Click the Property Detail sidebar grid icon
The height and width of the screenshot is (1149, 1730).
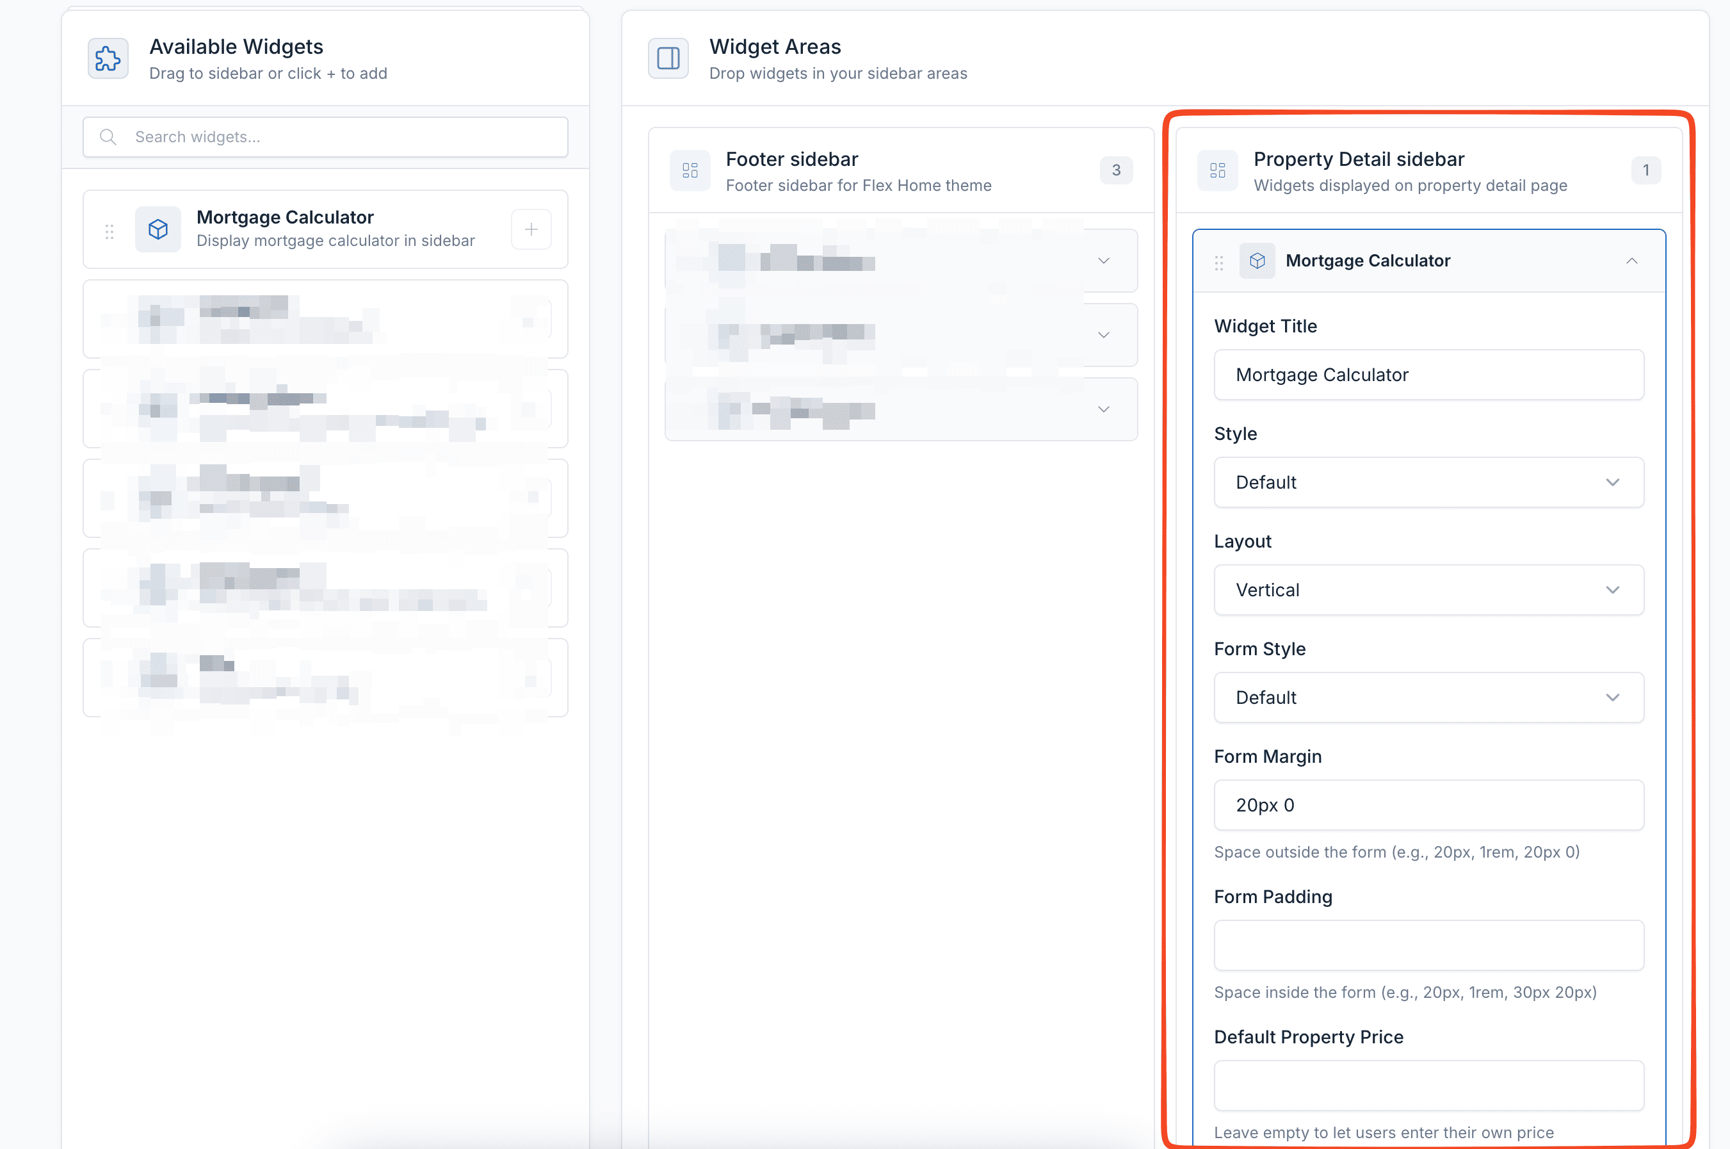click(x=1217, y=171)
